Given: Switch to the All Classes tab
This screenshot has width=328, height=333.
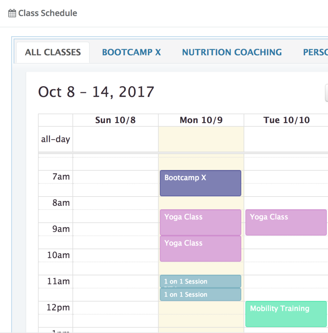Looking at the screenshot, I should (x=53, y=52).
